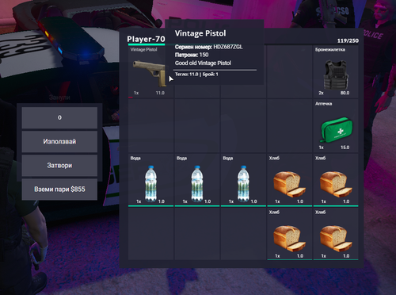This screenshot has height=295, width=396.
Task: Select the Хляб loaf directly below Аптечка
Action: 336,180
